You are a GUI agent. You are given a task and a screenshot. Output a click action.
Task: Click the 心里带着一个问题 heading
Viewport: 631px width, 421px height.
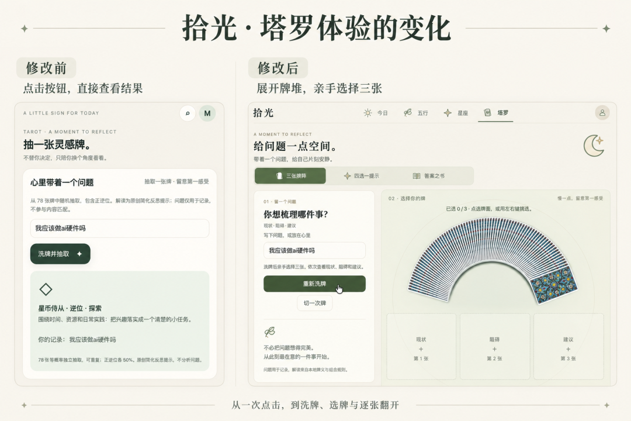pos(62,182)
